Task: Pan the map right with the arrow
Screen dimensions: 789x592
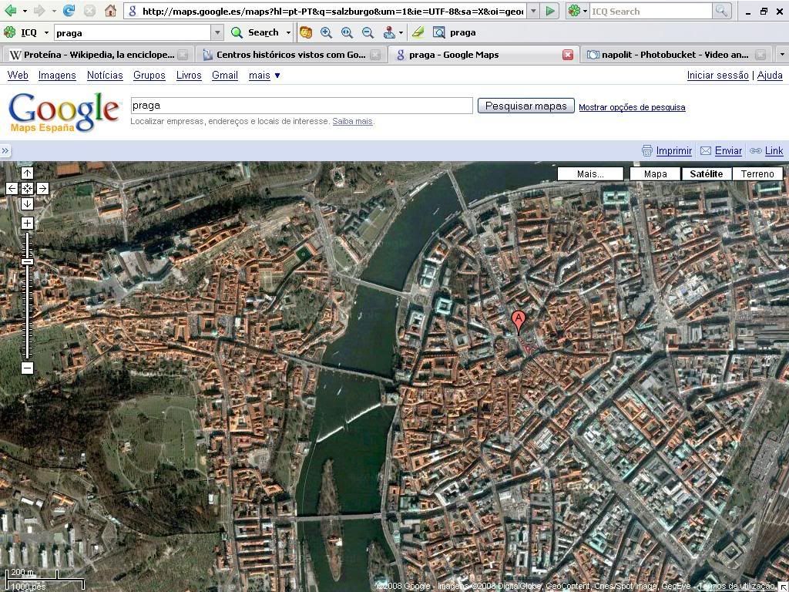Action: [x=42, y=188]
